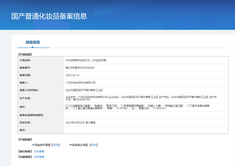Click 预览 link for 产品包装平面图
Viewport: 235px width, 166px height.
tap(56, 145)
